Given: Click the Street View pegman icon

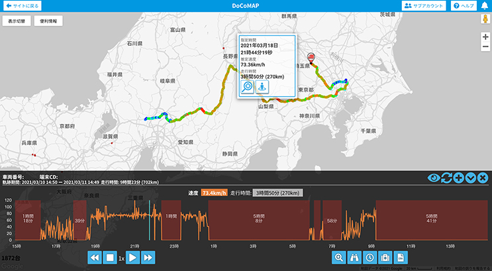Looking at the screenshot, I should 485,21.
